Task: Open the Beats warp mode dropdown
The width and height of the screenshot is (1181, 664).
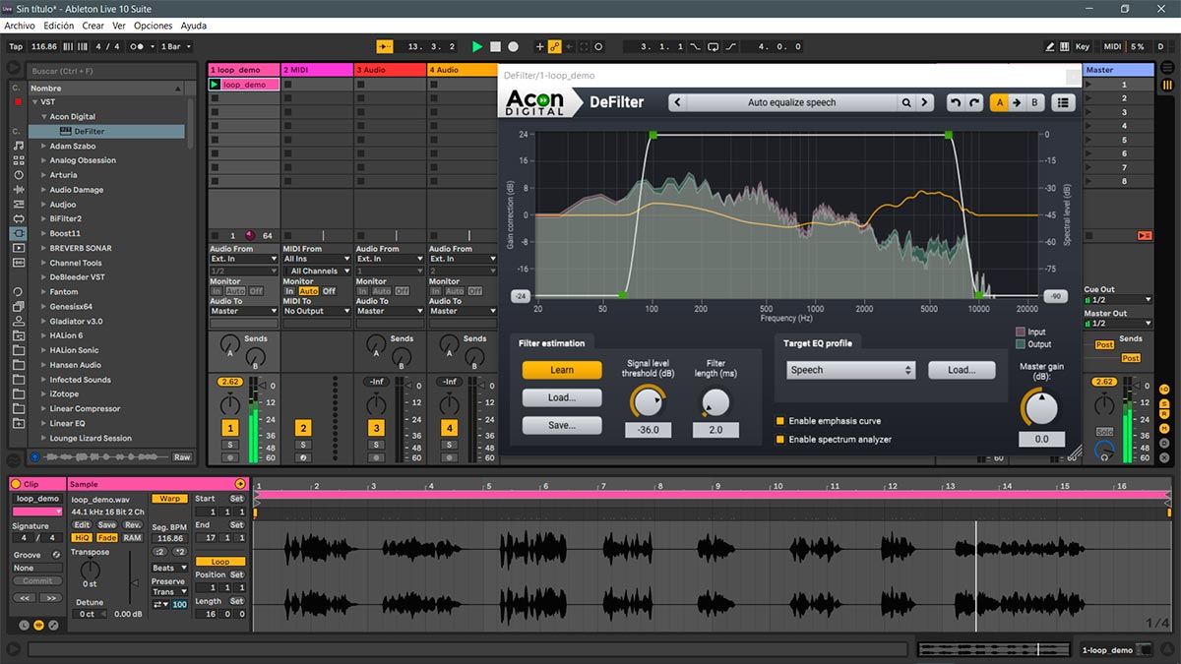Action: coord(169,568)
